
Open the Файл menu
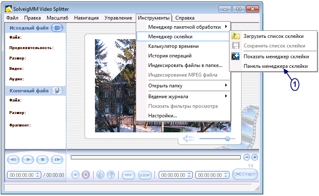pos(12,18)
